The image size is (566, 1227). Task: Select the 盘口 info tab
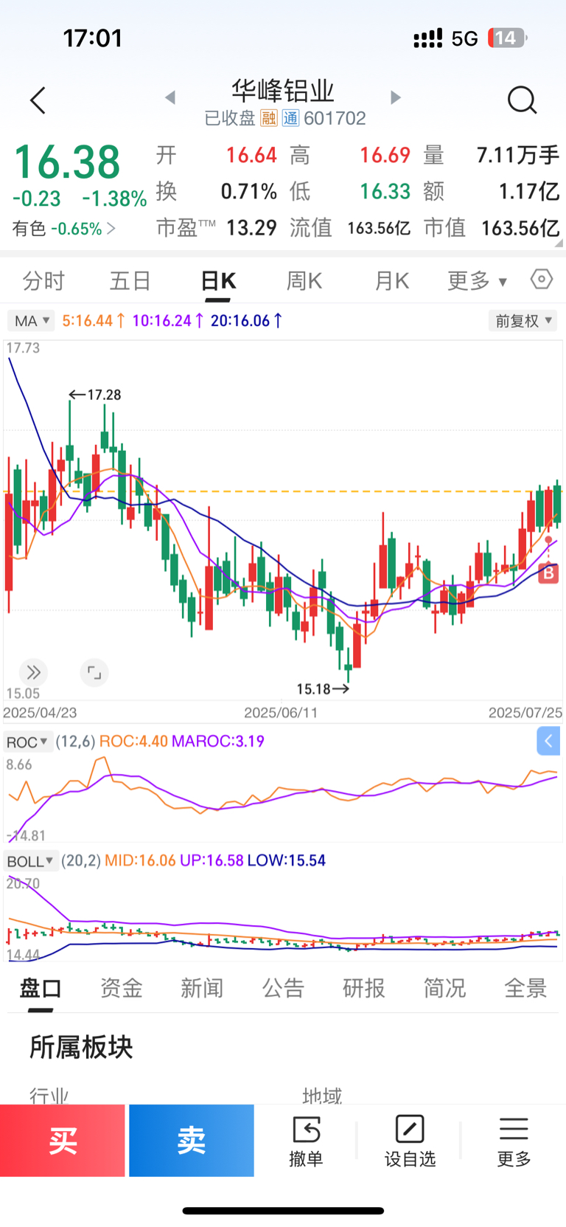tap(41, 988)
